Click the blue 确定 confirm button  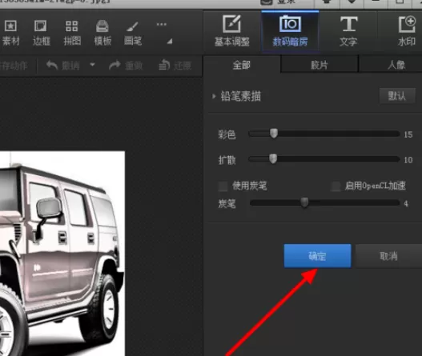pyautogui.click(x=318, y=256)
